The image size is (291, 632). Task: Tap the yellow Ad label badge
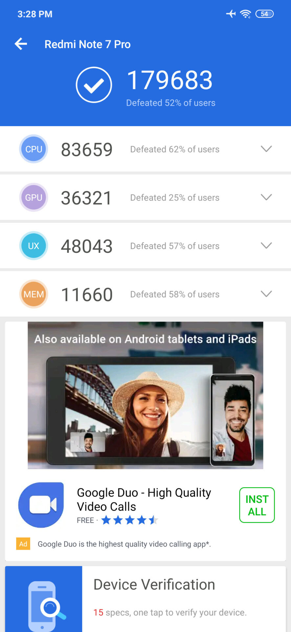[23, 544]
